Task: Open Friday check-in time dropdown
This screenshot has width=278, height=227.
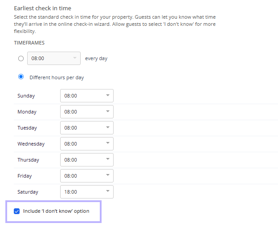Action: click(x=87, y=176)
